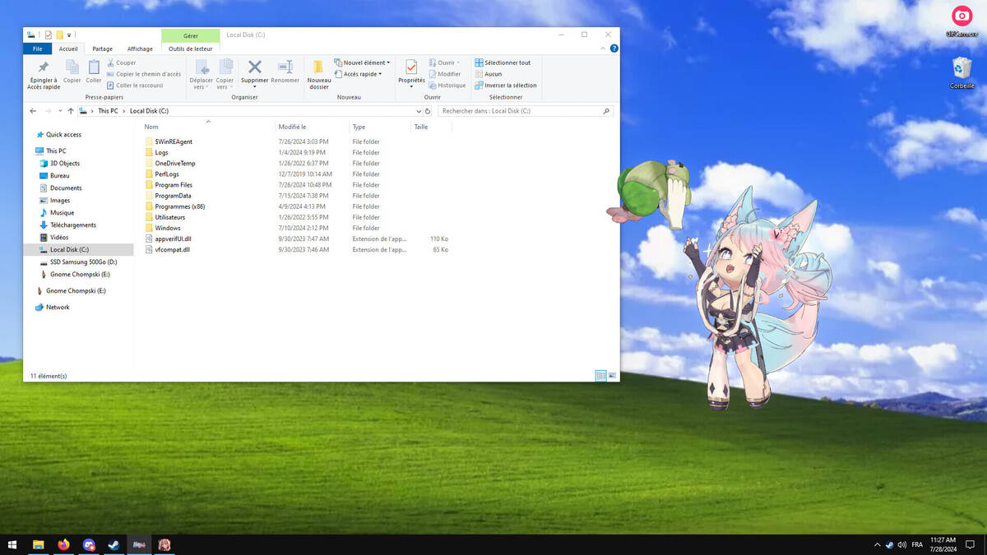Click Copier le chemin d'accès
The image size is (987, 555).
(x=144, y=74)
